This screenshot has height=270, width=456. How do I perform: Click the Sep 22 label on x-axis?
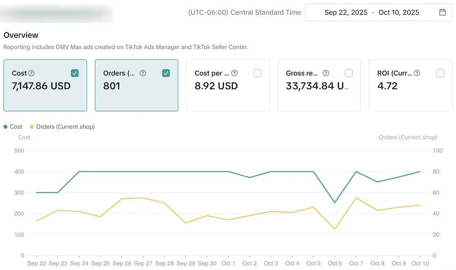click(x=36, y=263)
